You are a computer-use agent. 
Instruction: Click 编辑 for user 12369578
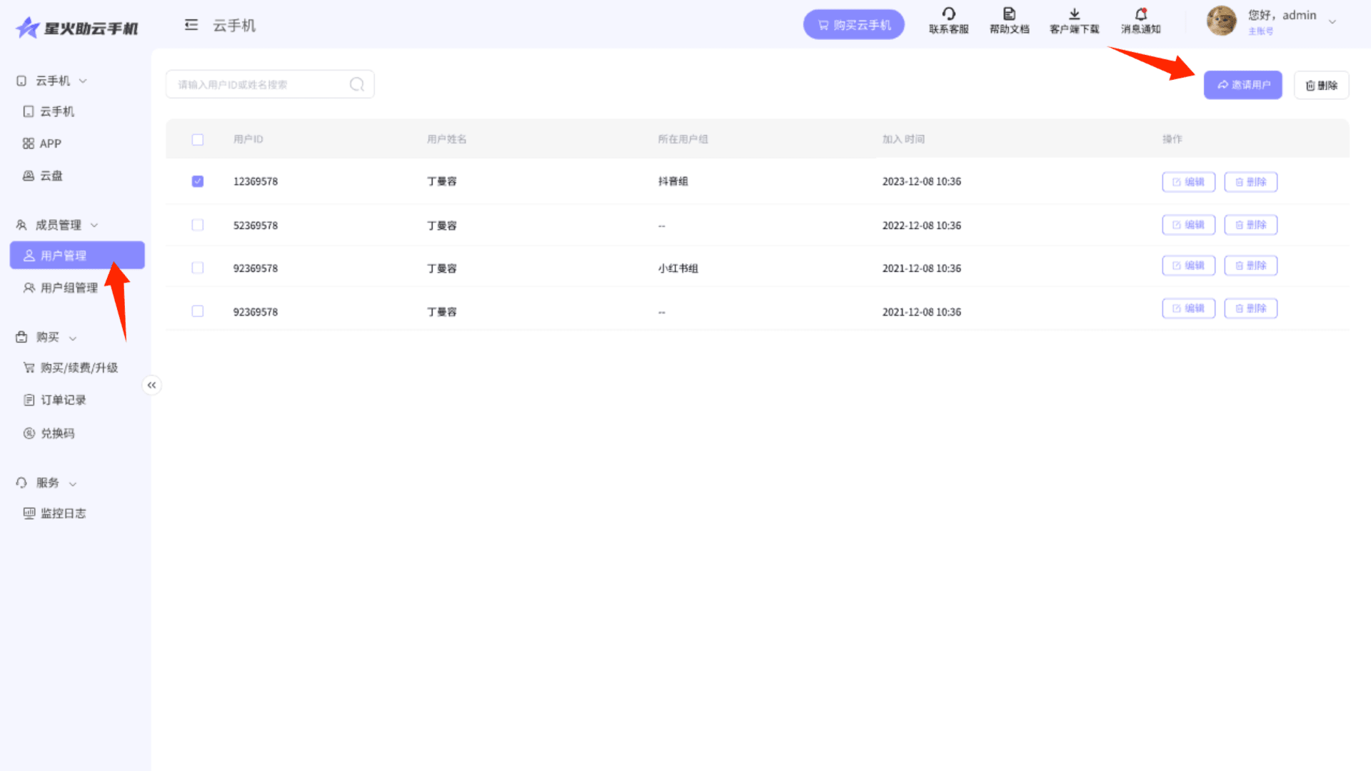[x=1188, y=182]
